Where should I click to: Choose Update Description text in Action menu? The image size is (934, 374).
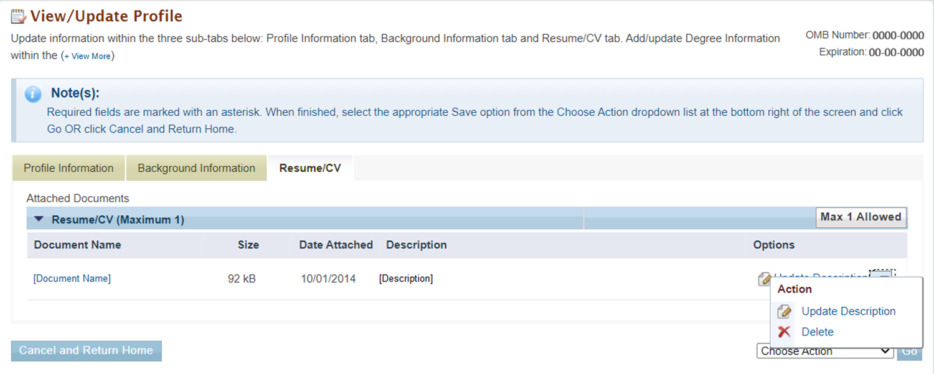(x=848, y=312)
